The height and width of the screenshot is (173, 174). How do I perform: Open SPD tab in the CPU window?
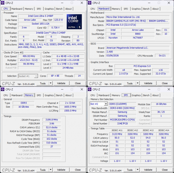[x=39, y=9]
